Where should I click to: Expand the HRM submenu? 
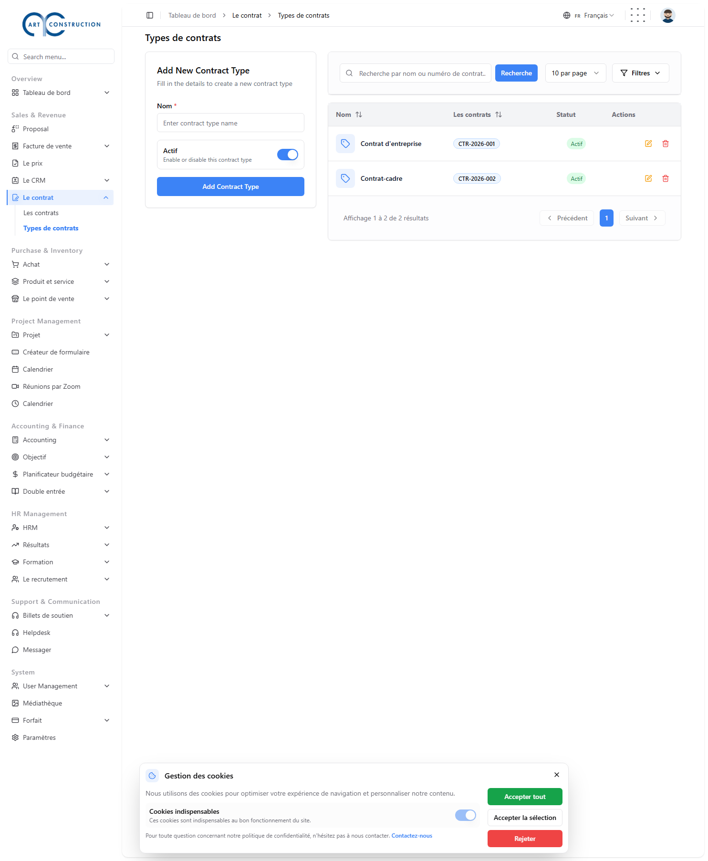point(61,528)
